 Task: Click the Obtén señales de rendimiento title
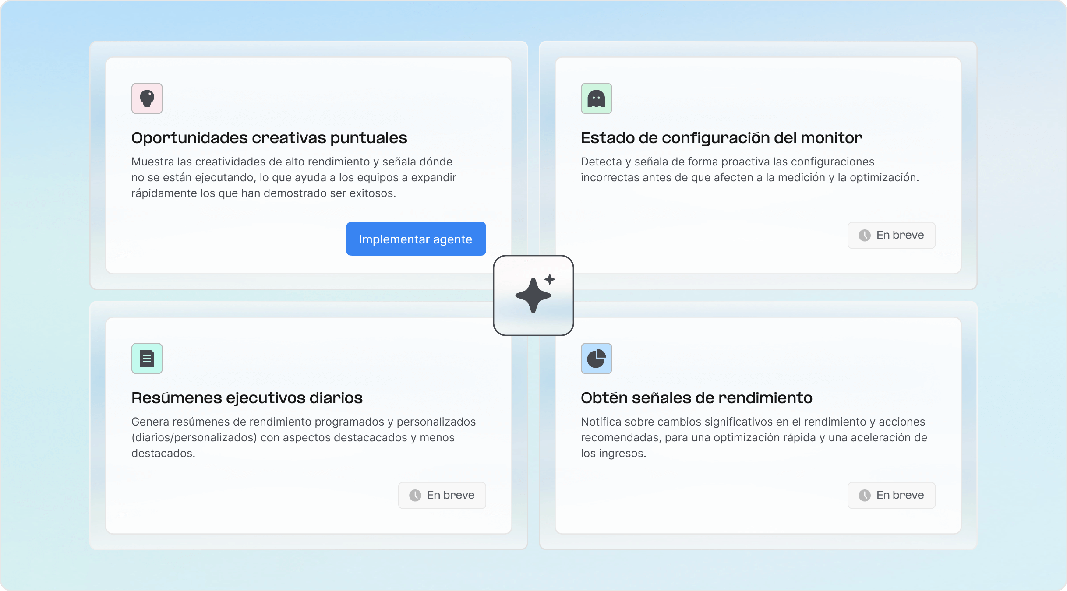[x=696, y=398]
